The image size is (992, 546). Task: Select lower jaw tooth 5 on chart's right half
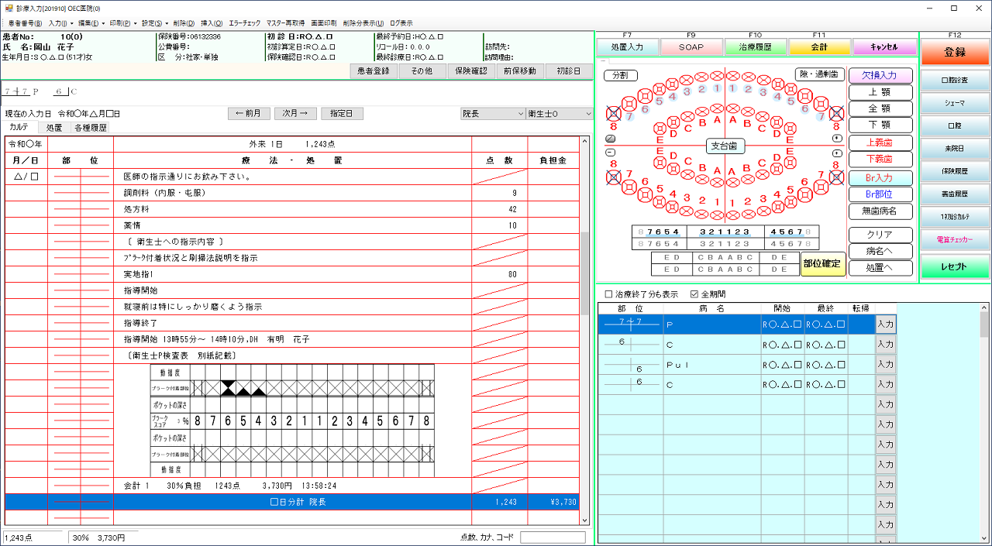790,201
